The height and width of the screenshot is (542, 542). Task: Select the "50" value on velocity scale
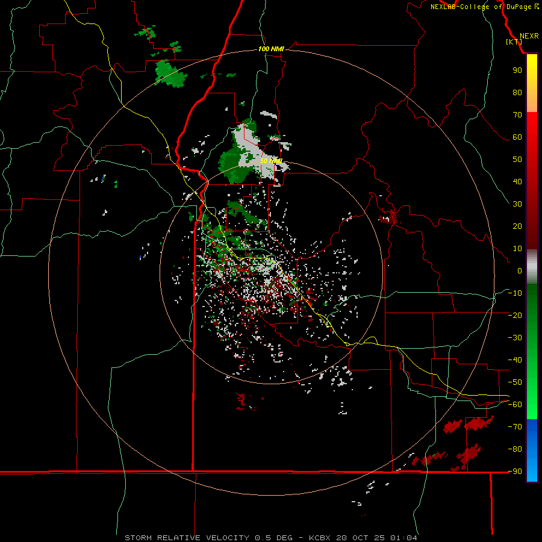tap(517, 160)
